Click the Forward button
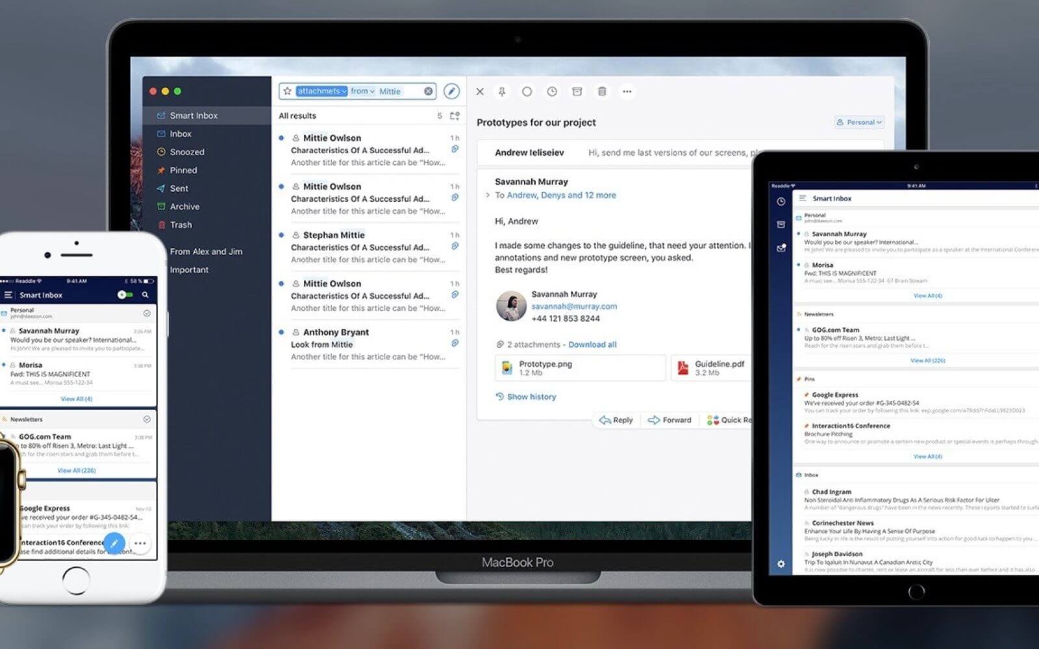This screenshot has height=649, width=1039. point(670,420)
